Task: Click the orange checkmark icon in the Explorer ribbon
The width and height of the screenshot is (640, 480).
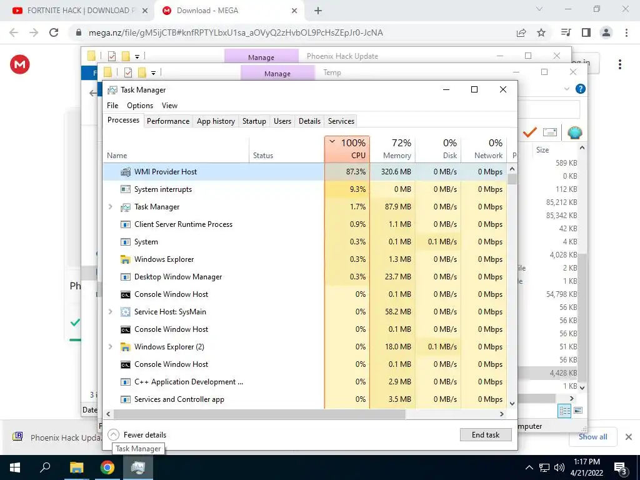Action: coord(530,132)
